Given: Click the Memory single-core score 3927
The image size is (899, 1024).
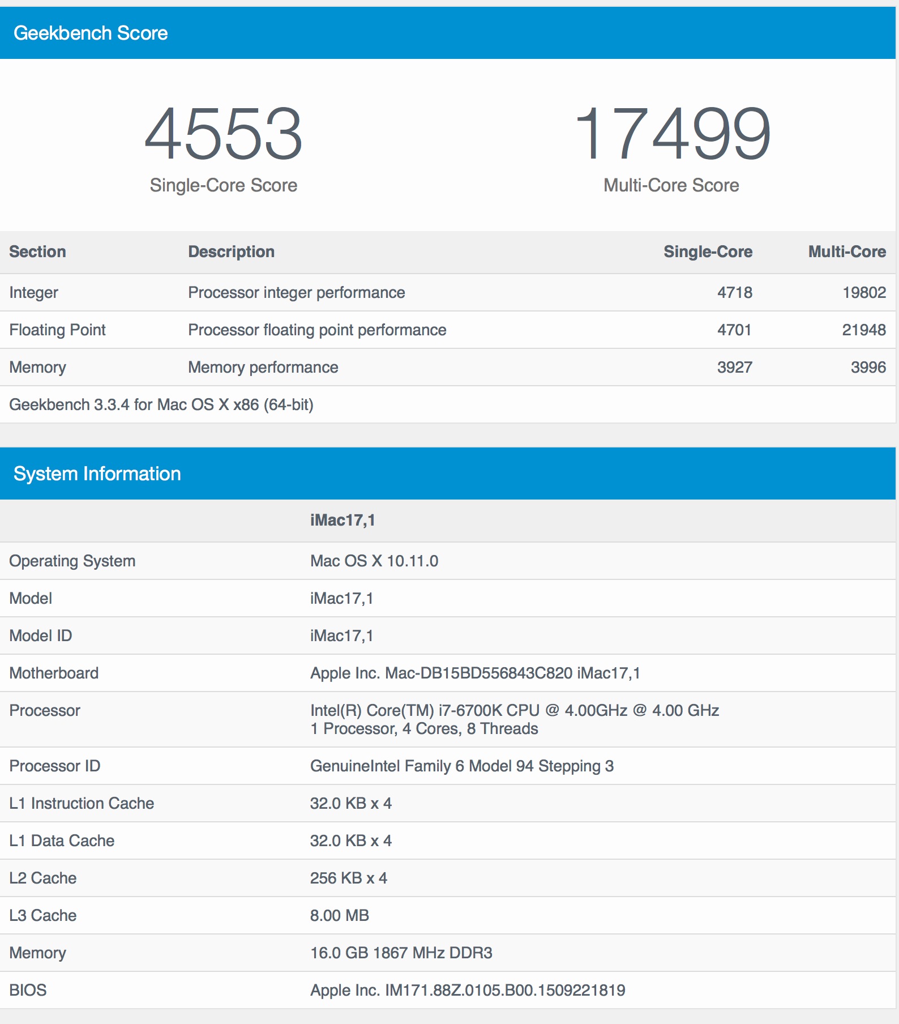Looking at the screenshot, I should (x=735, y=367).
